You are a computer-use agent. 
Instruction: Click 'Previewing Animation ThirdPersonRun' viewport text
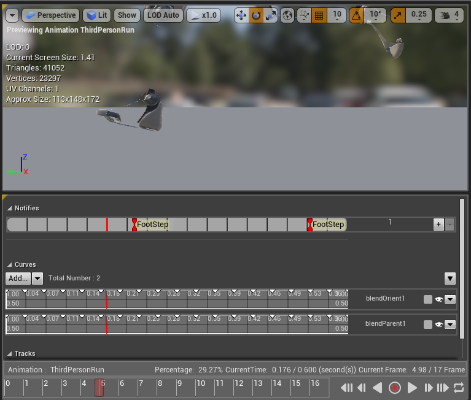71,30
